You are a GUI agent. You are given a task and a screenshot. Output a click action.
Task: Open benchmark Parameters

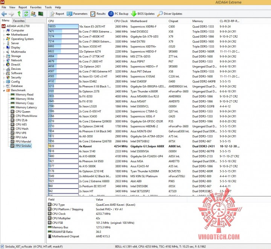click(77, 14)
